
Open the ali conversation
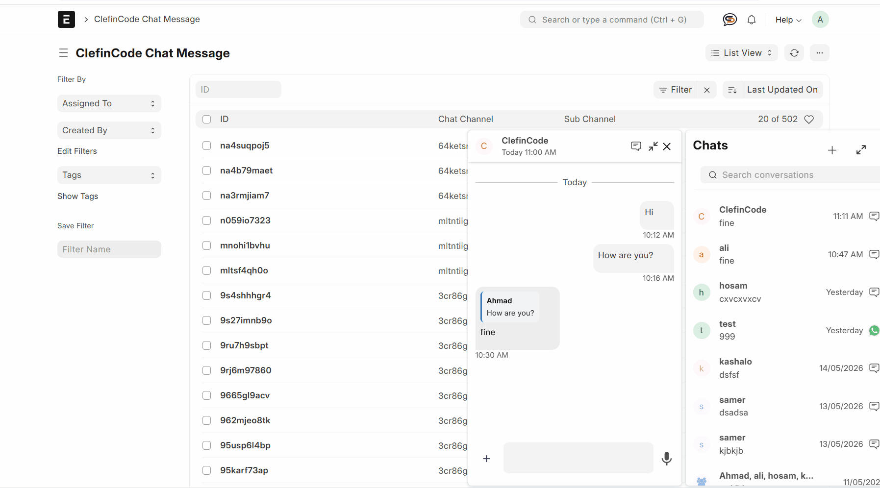click(786, 254)
